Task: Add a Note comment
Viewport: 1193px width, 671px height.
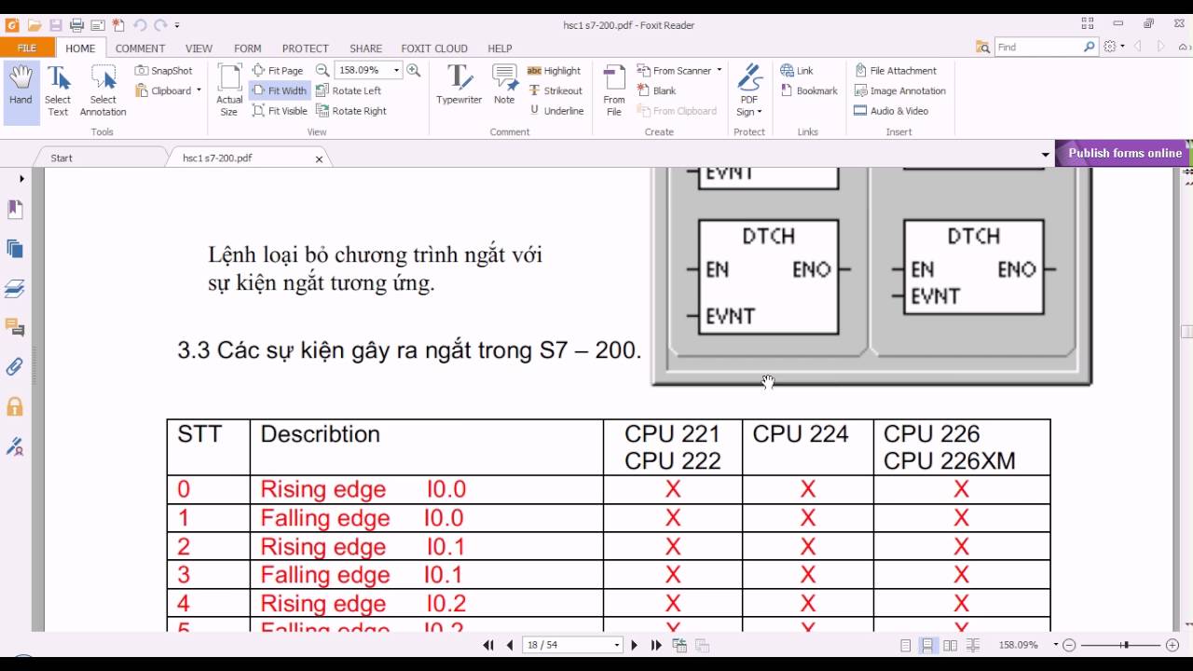Action: click(x=504, y=87)
